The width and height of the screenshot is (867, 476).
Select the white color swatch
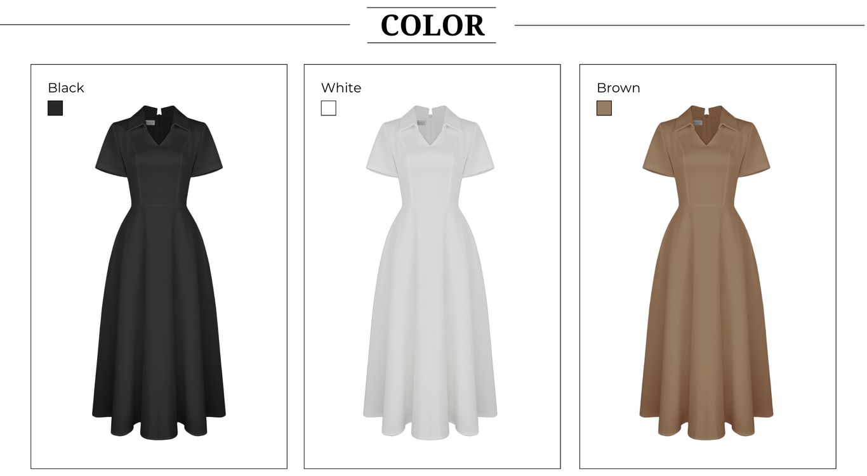328,108
